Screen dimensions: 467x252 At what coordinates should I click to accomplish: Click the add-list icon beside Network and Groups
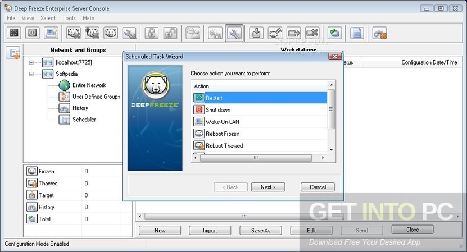(13, 53)
